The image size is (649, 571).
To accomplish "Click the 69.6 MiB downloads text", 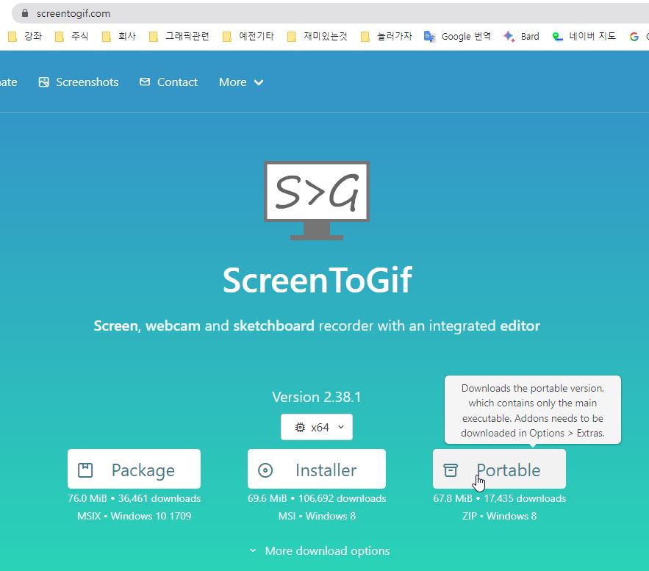I will click(x=317, y=498).
